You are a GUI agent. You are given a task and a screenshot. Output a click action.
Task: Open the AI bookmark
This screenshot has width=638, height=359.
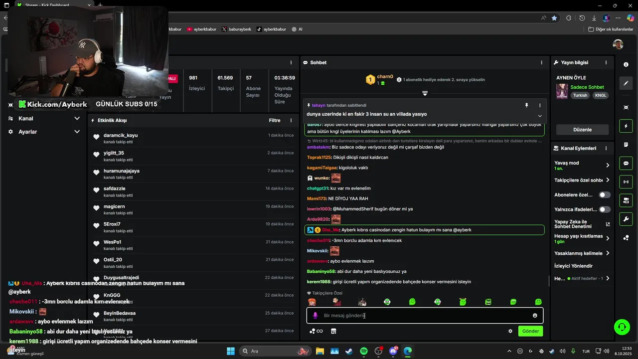(x=297, y=29)
